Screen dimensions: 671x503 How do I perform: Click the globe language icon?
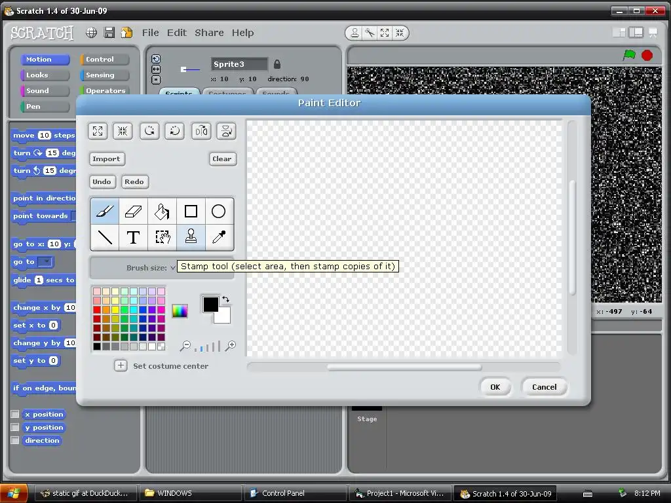[x=91, y=33]
